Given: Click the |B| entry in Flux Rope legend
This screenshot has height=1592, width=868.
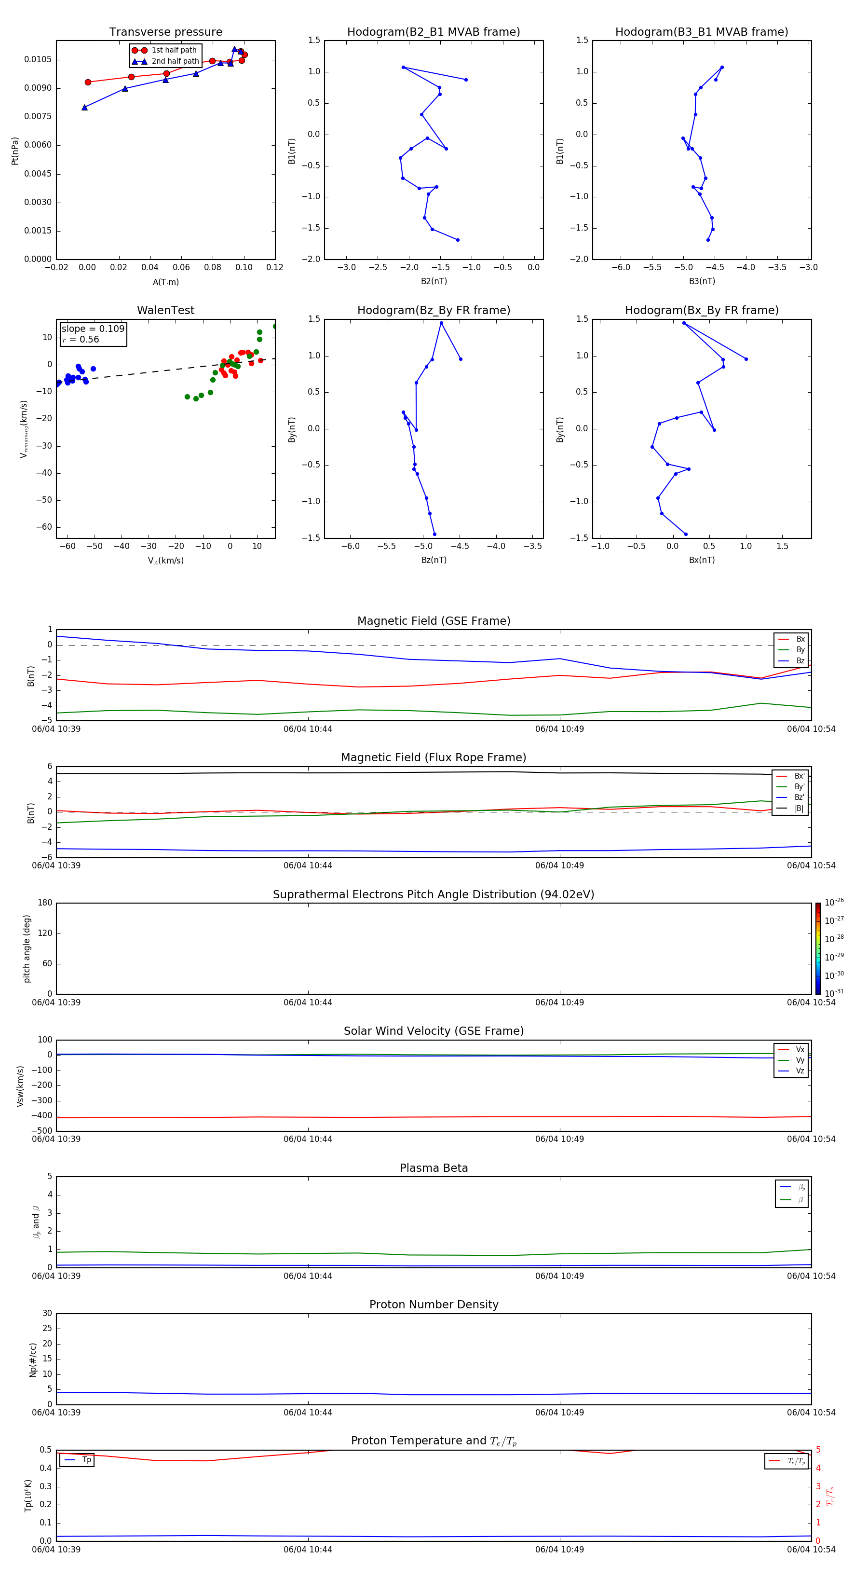Looking at the screenshot, I should tap(790, 809).
